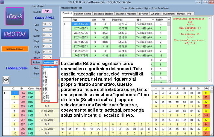Select the 6X-2Y-15Z-7S algorithm cell
This screenshot has width=214, height=137.
click(x=81, y=37)
